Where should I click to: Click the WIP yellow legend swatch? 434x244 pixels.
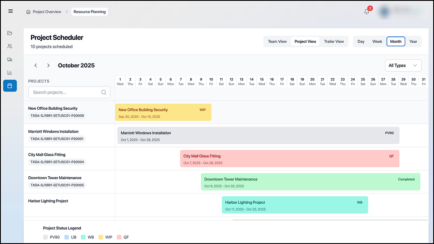(x=101, y=237)
